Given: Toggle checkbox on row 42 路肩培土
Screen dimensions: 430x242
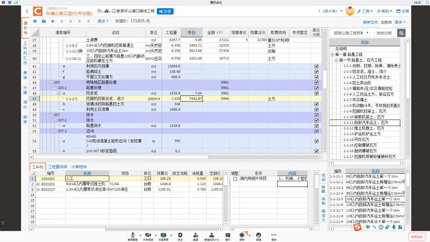Looking at the screenshot, I should pos(316,72).
